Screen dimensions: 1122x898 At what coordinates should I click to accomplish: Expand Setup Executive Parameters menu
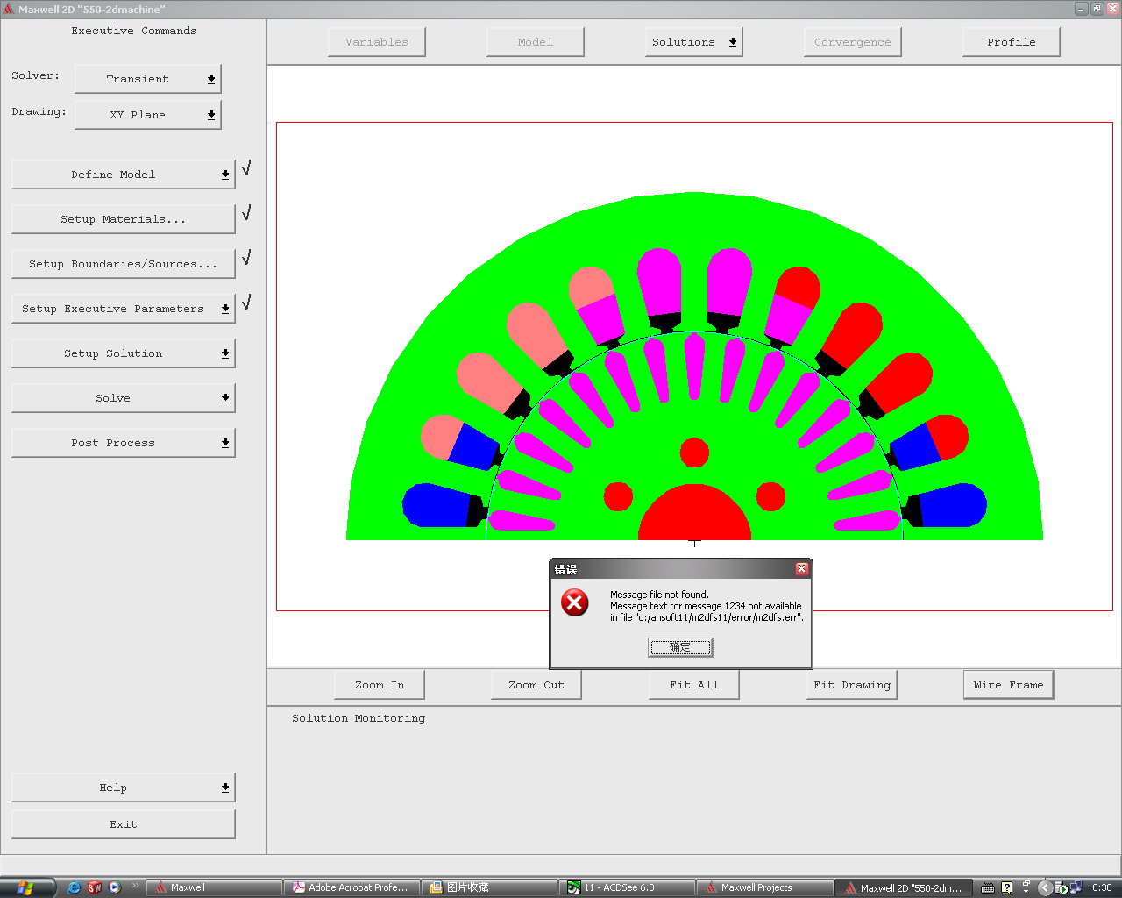(123, 309)
